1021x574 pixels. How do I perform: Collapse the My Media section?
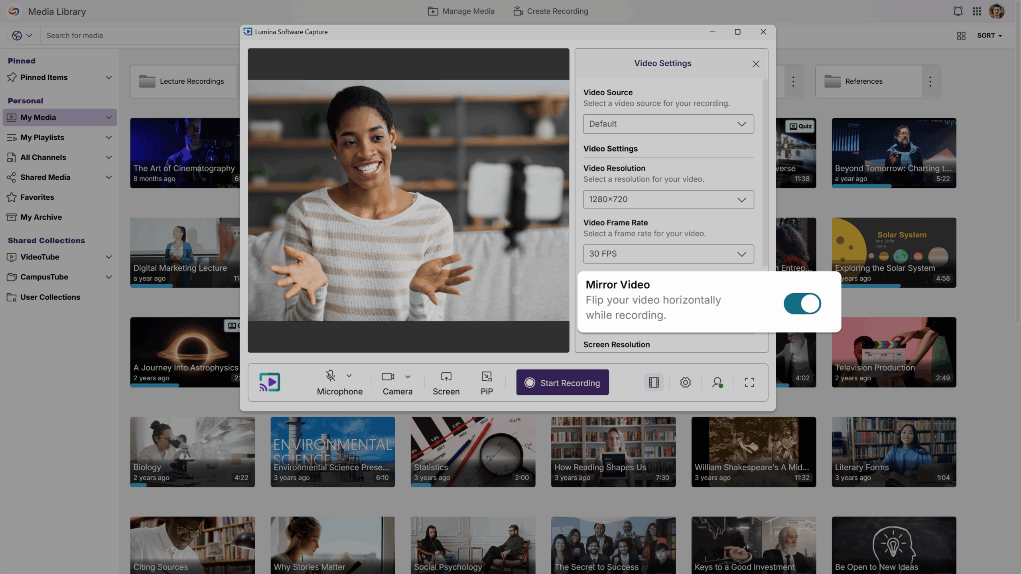pyautogui.click(x=109, y=117)
